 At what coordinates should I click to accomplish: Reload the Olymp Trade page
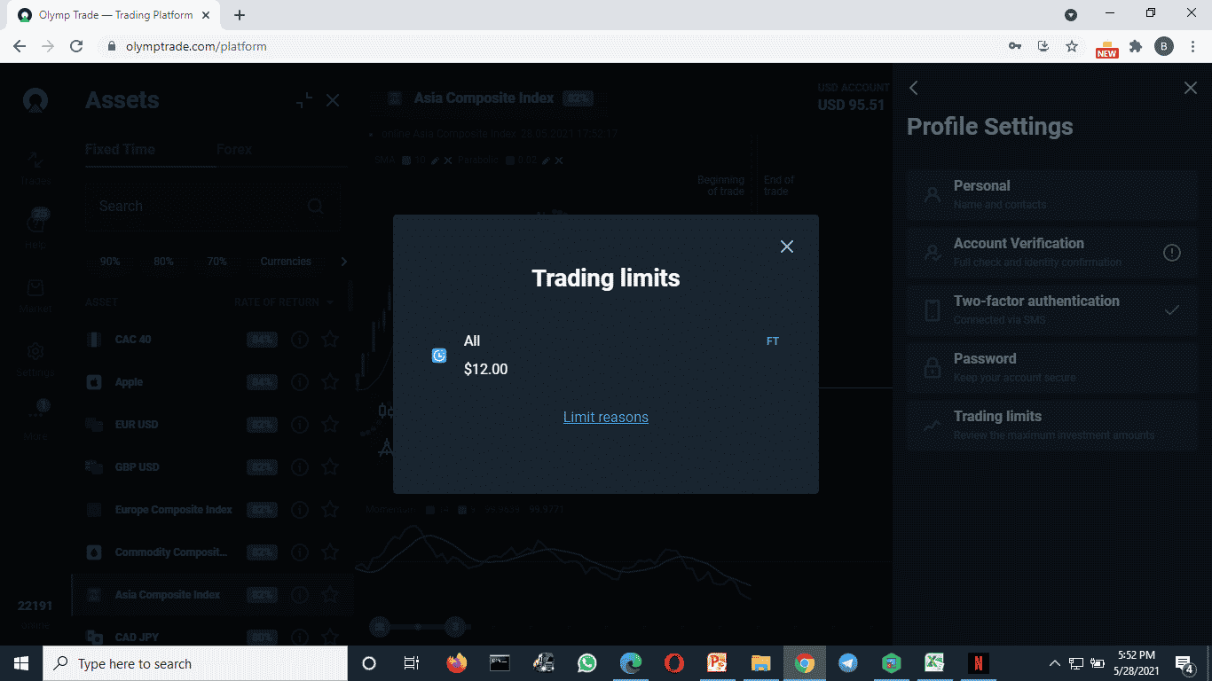click(76, 46)
